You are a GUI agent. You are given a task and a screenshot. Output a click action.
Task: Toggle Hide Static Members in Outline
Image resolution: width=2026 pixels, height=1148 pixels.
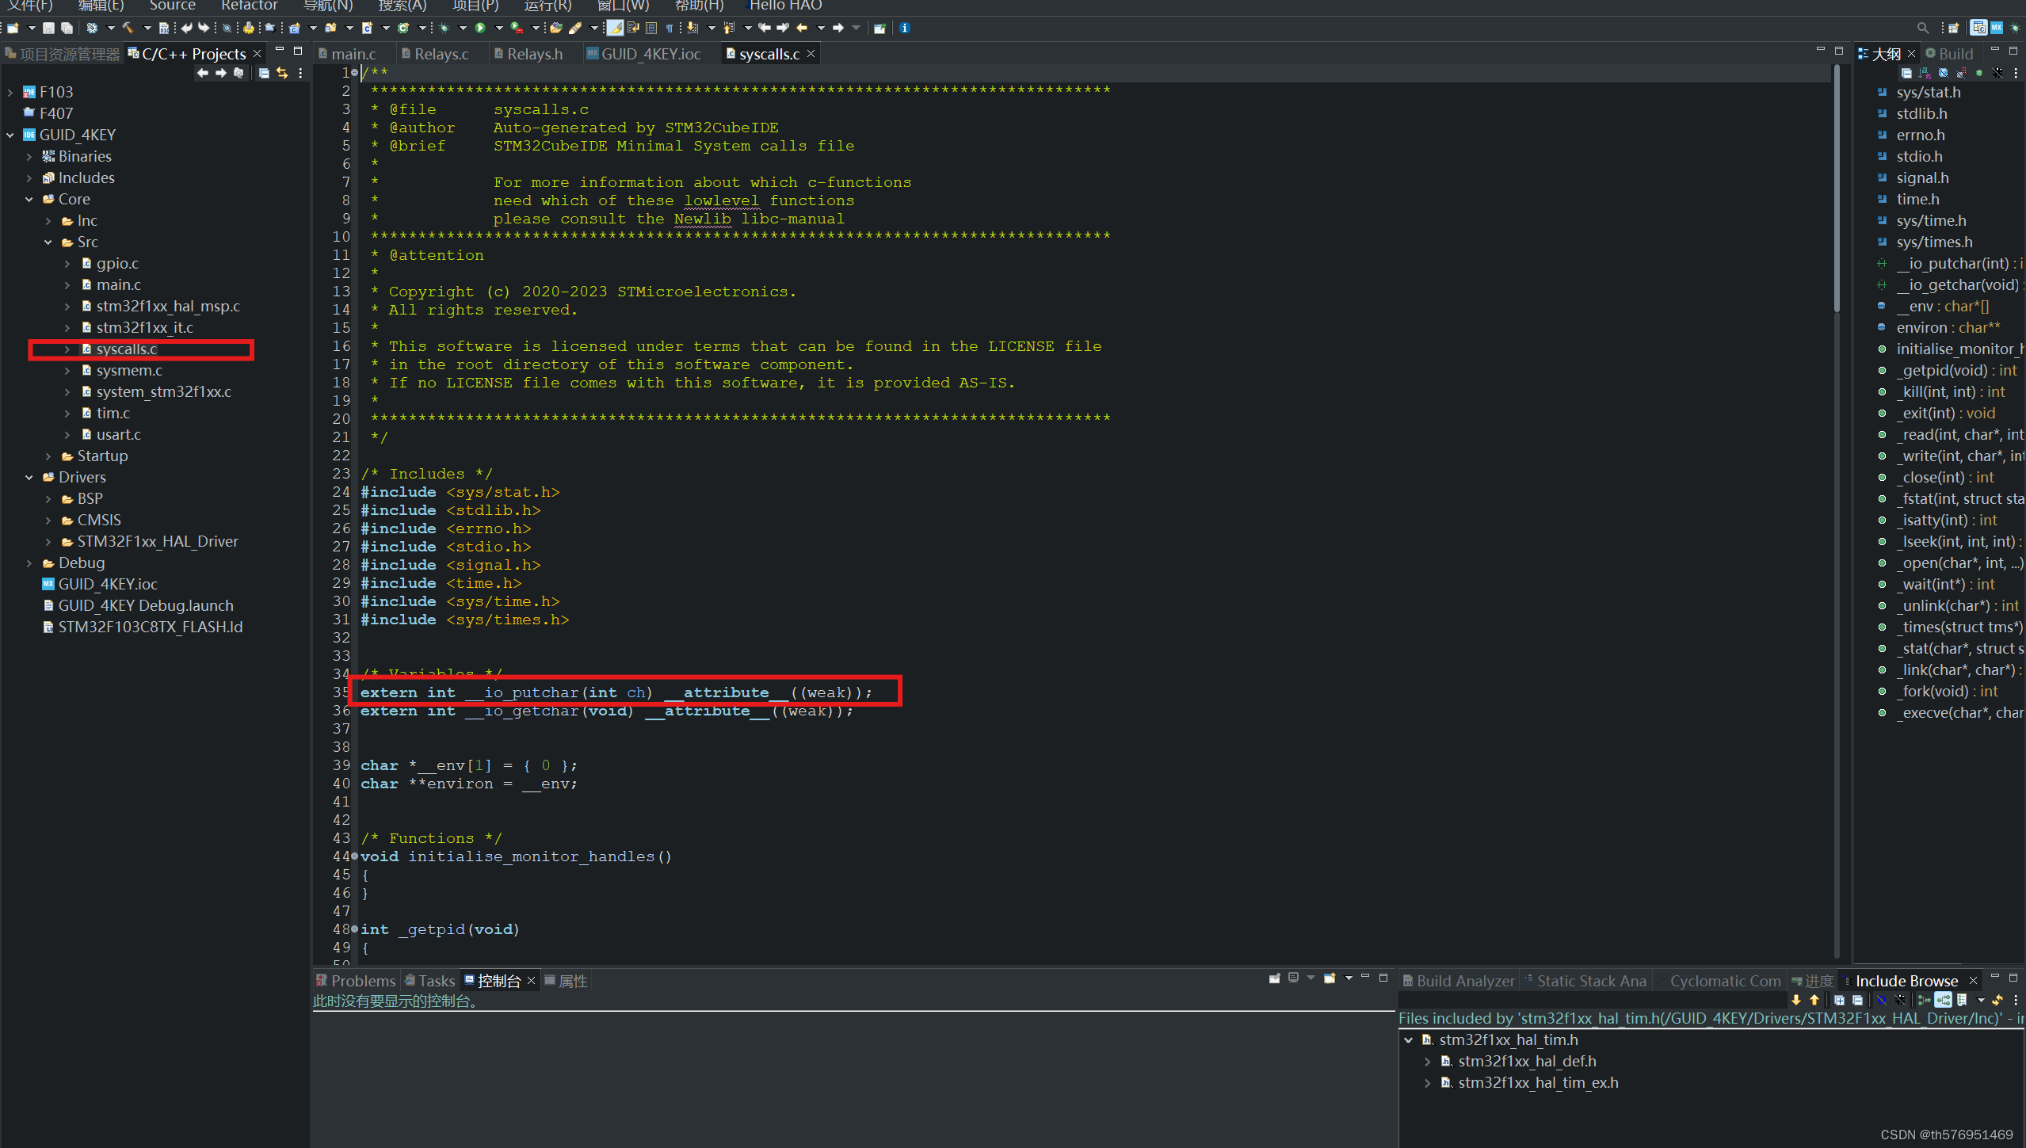coord(1961,73)
